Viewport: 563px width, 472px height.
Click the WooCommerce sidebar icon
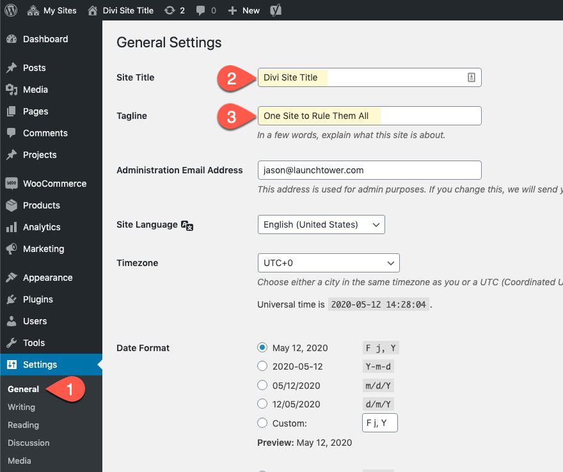pos(12,184)
